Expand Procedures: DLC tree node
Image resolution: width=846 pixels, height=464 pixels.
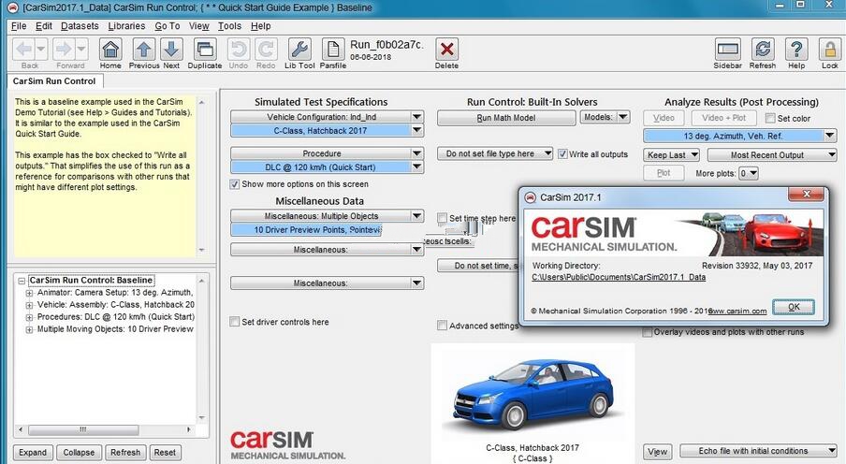[29, 317]
